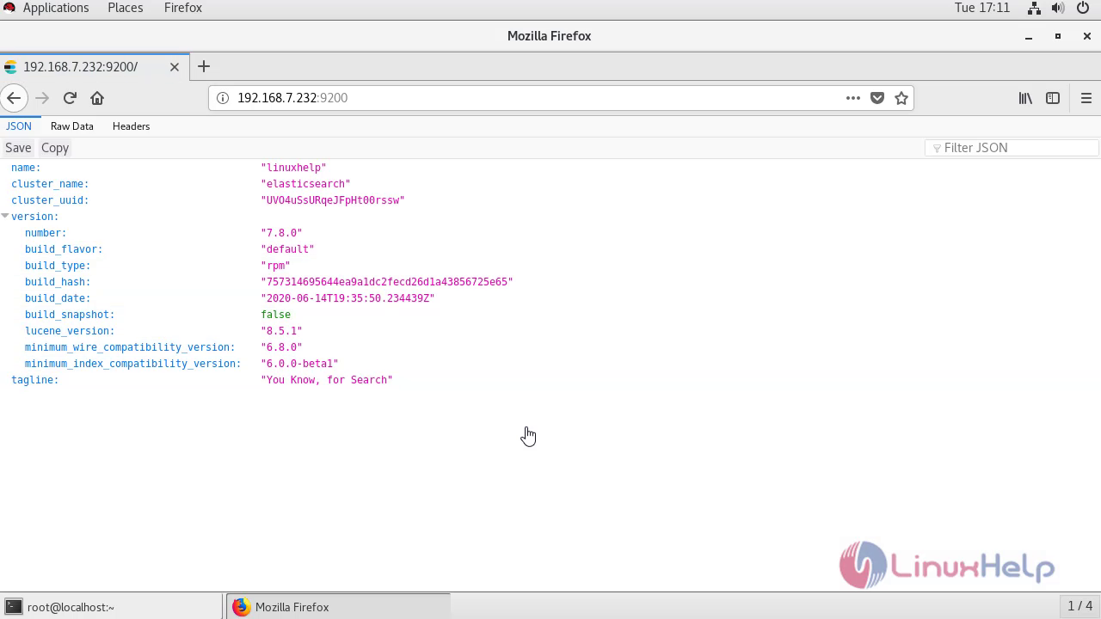The height and width of the screenshot is (619, 1101).
Task: Go back with the browser back arrow
Action: tap(14, 98)
